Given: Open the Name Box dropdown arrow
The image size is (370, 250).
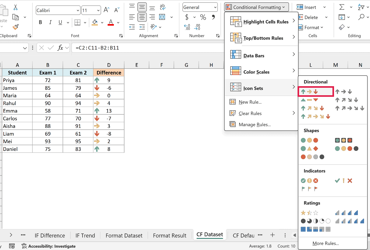Looking at the screenshot, I should click(x=25, y=48).
